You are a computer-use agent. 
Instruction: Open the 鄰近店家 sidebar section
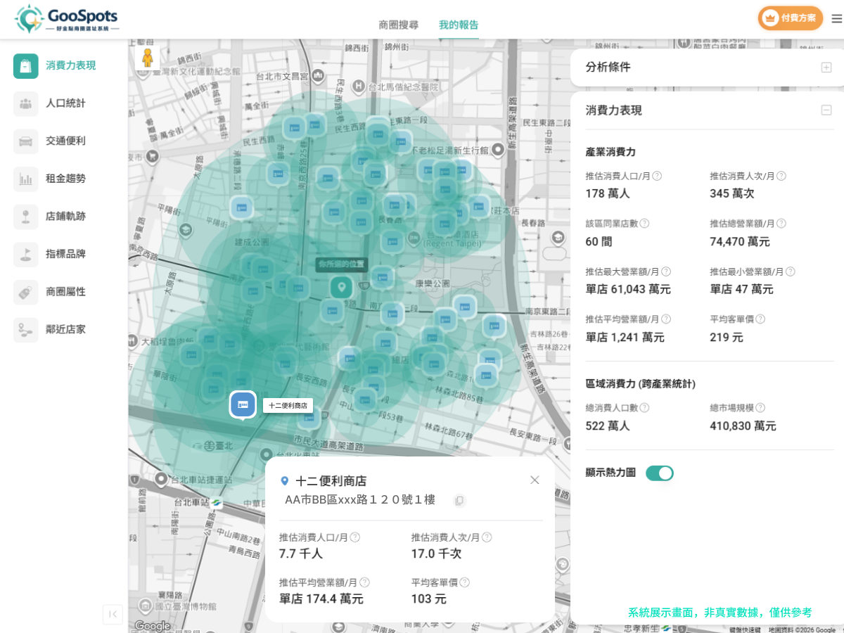pyautogui.click(x=49, y=329)
